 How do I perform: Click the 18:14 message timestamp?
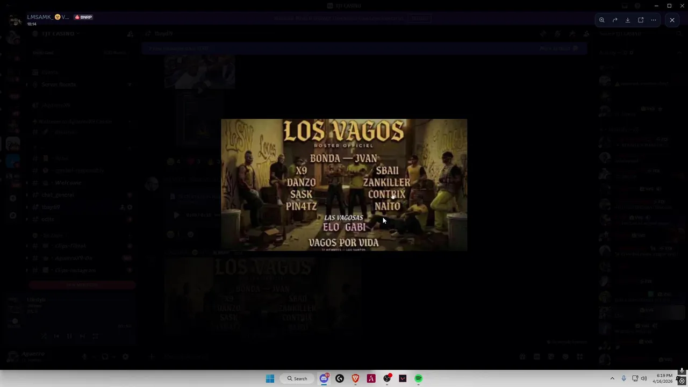32,24
